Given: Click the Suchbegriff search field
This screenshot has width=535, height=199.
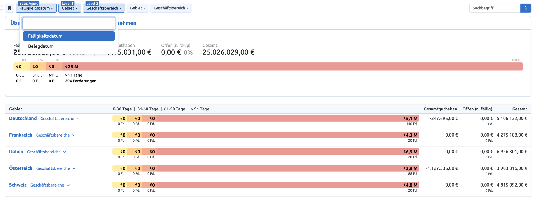Looking at the screenshot, I should click(x=495, y=8).
